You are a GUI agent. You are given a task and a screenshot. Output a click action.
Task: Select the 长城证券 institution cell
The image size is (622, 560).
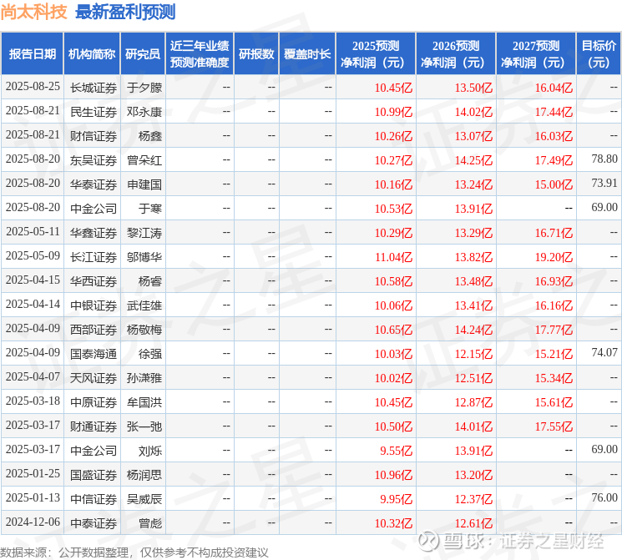(94, 88)
